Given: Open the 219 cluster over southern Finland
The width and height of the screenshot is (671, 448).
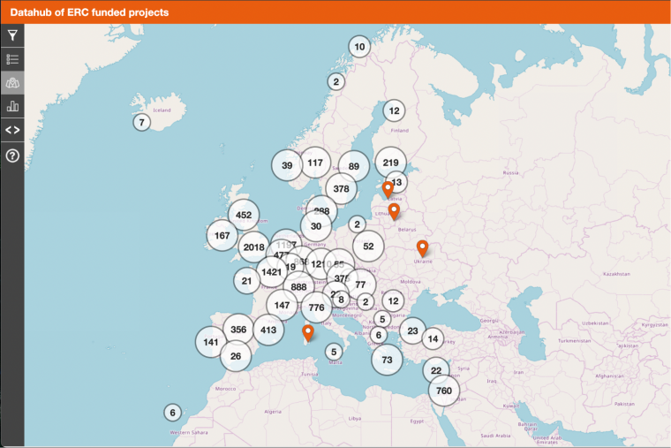Looking at the screenshot, I should click(x=391, y=163).
